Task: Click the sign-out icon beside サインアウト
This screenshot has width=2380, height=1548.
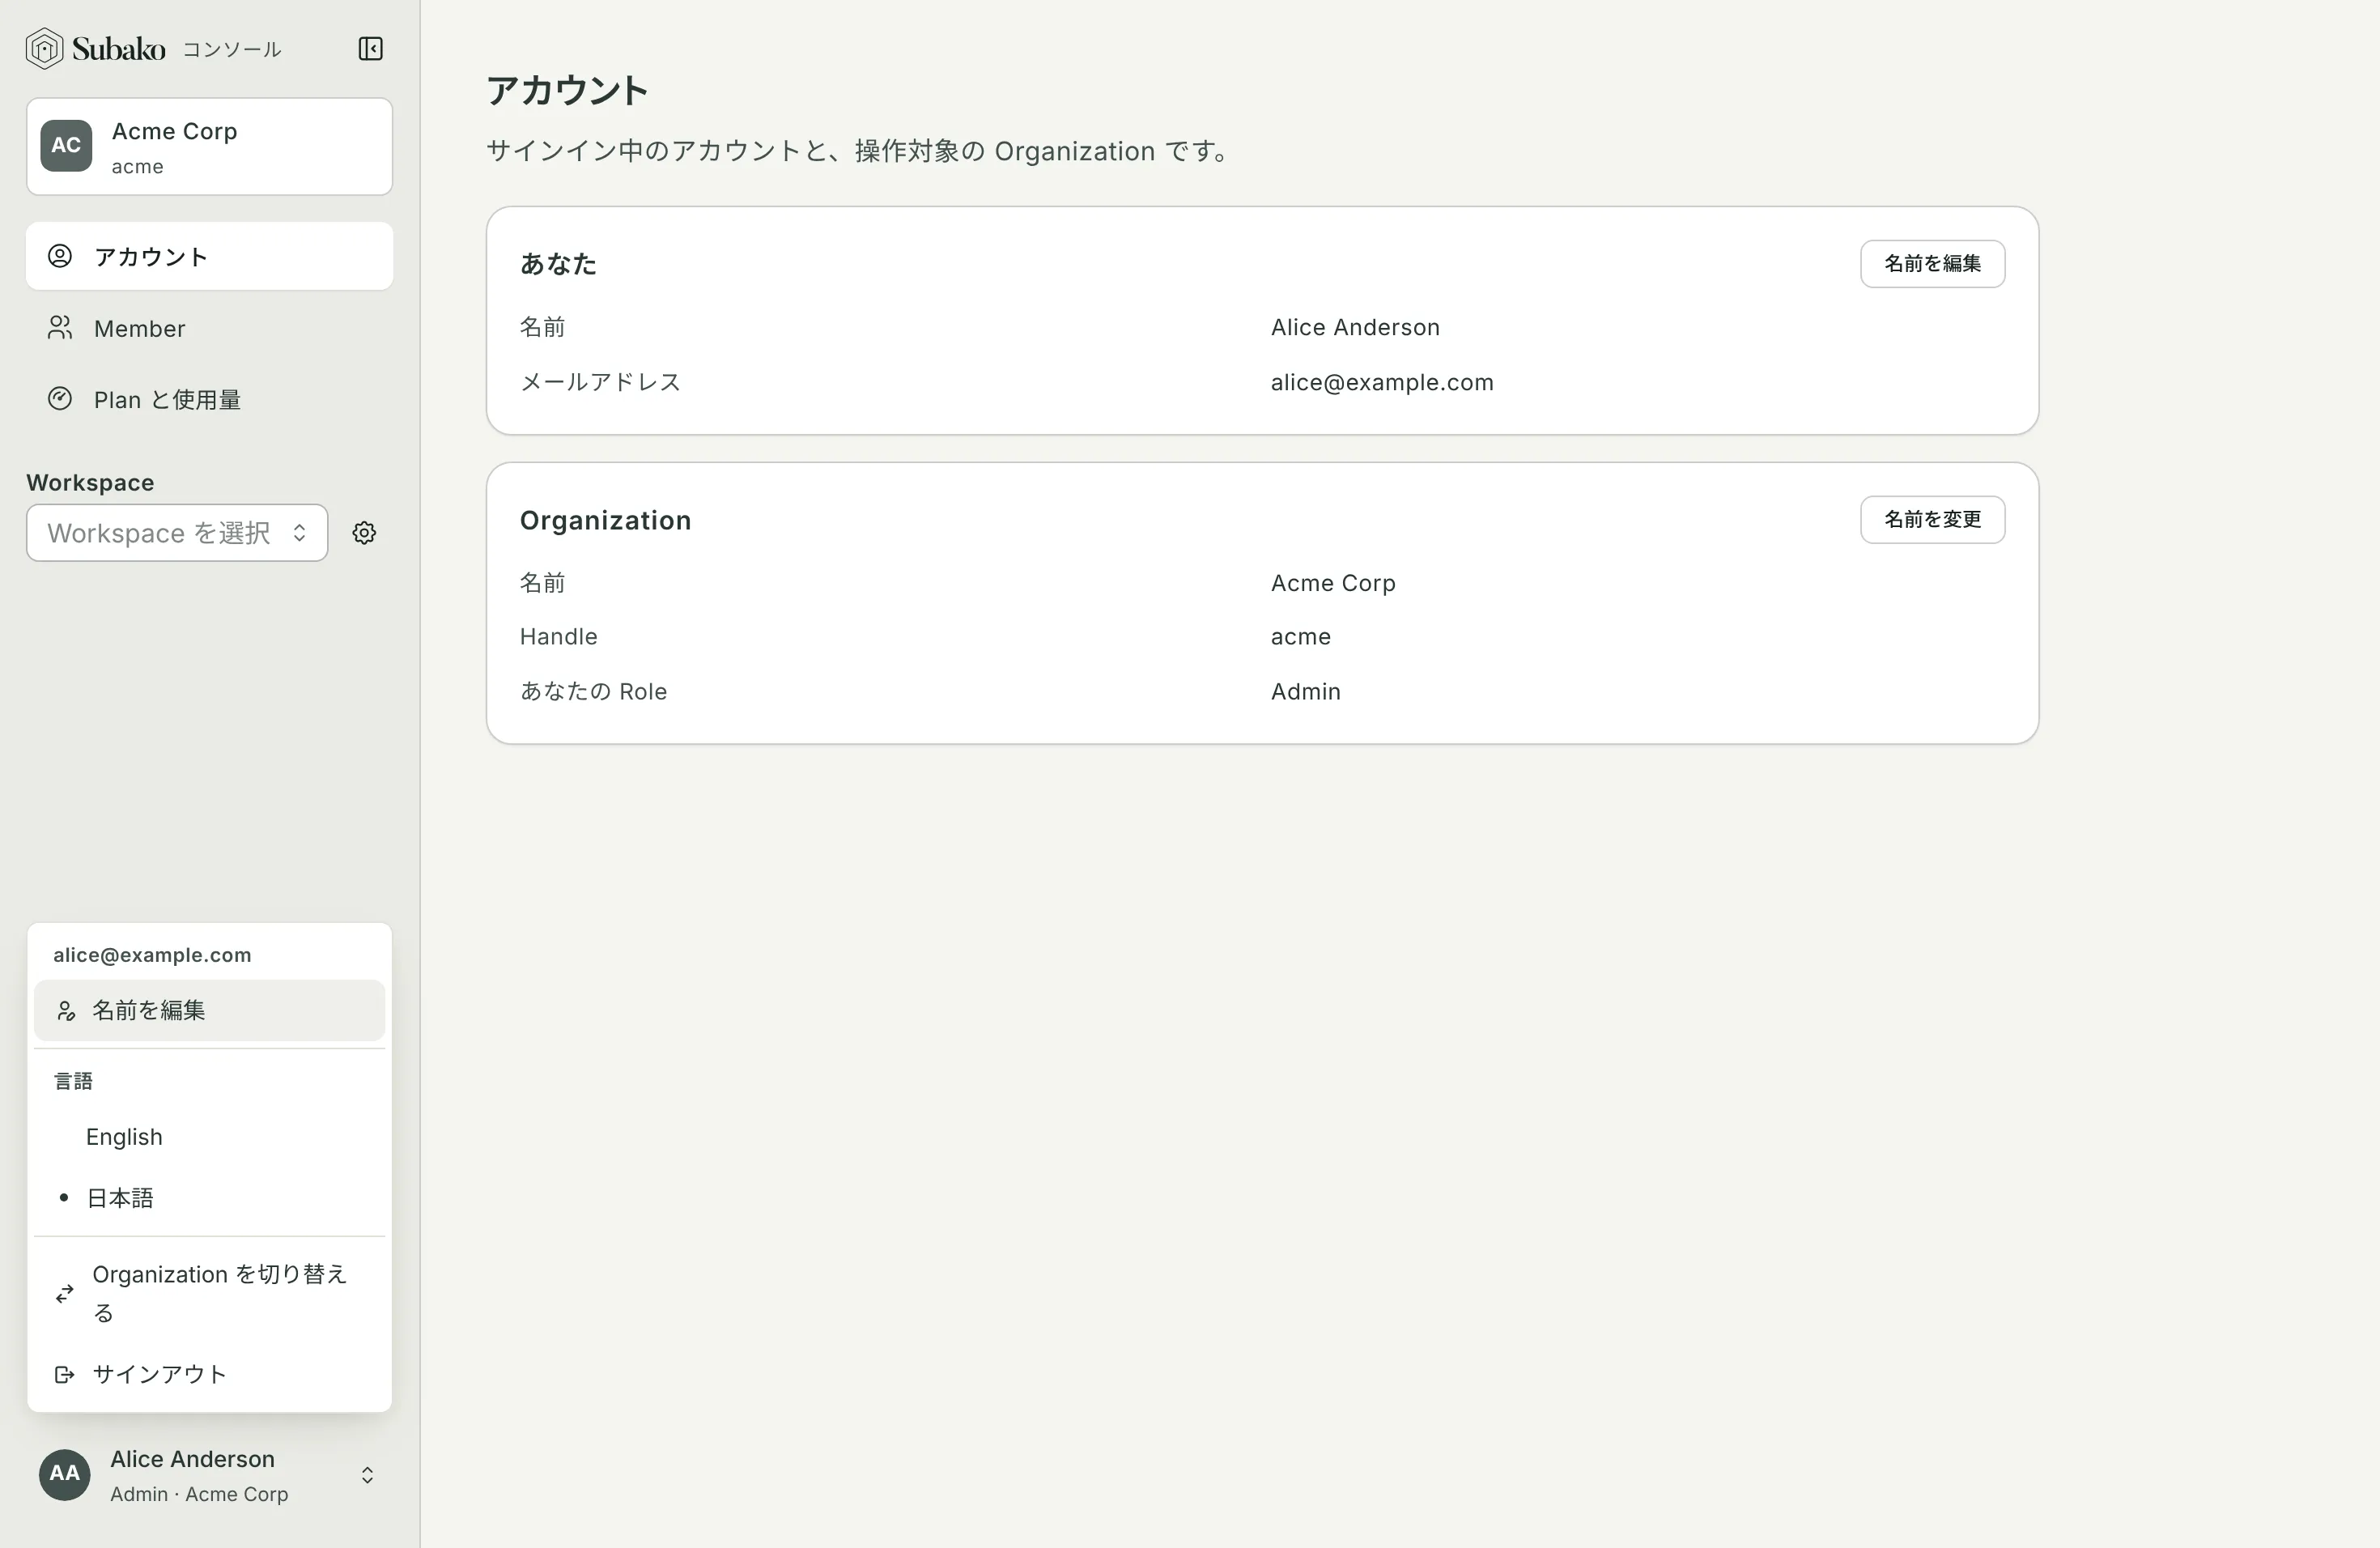Action: 65,1375
